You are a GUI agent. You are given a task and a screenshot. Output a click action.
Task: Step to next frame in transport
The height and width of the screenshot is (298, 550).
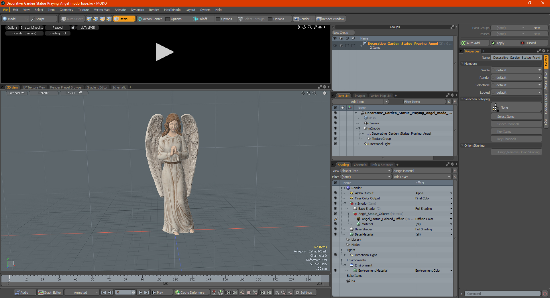[x=140, y=293]
